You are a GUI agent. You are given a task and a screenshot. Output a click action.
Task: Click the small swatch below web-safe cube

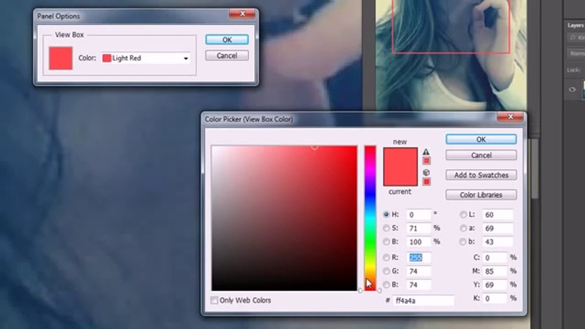(426, 182)
